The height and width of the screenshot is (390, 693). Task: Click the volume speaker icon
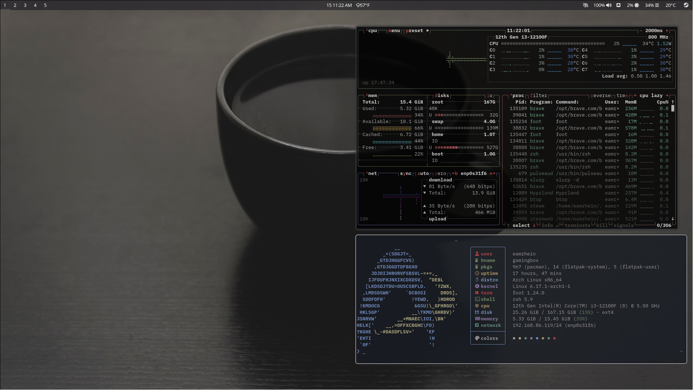(609, 5)
